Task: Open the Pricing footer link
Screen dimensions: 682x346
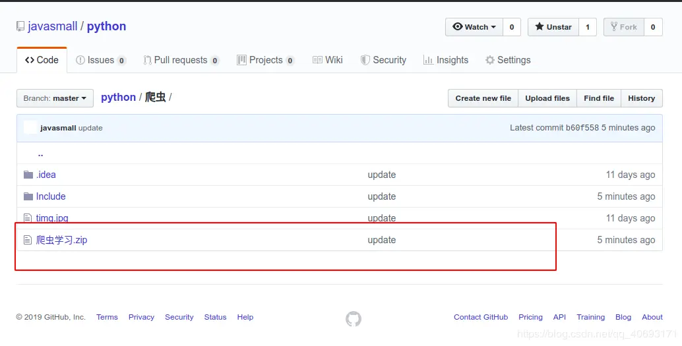Action: 531,317
